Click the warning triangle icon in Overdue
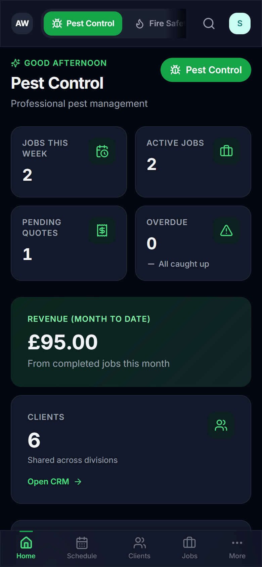The height and width of the screenshot is (567, 262). coord(226,230)
